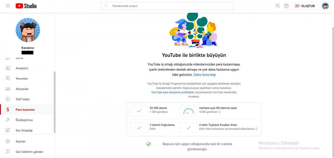This screenshot has width=334, height=158.
Task: Click the 'Kanalınız' label under avatar
Action: click(x=28, y=48)
